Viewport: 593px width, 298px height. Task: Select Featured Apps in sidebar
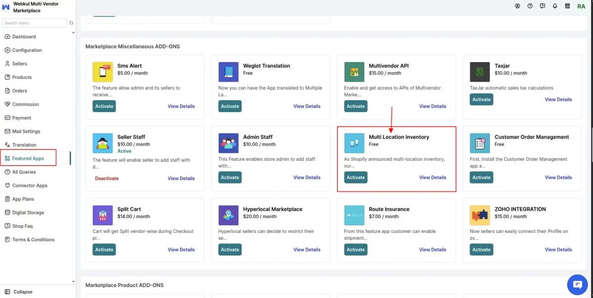tap(28, 158)
